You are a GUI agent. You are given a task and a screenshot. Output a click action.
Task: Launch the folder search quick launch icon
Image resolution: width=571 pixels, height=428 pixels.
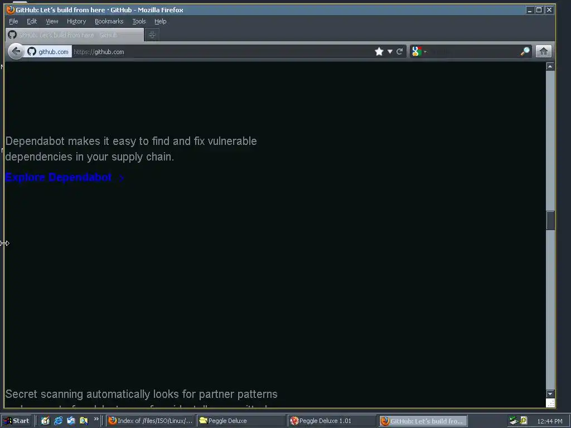tap(84, 421)
